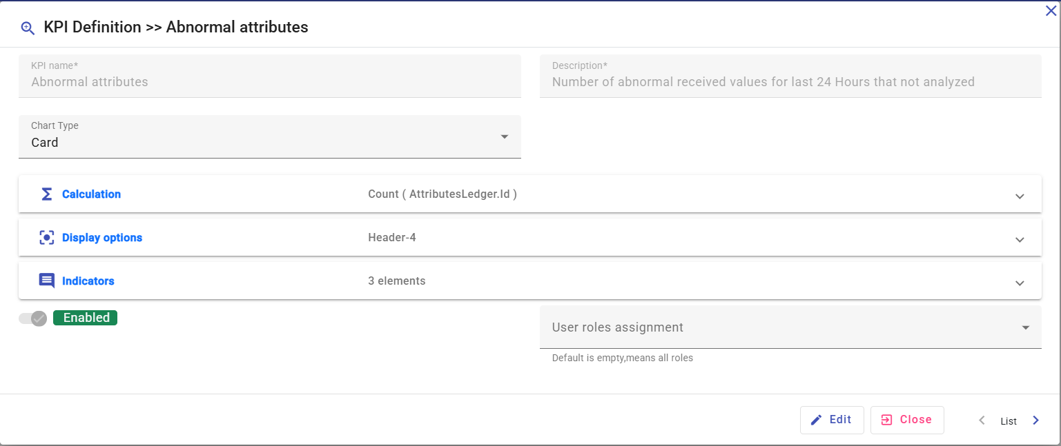Screen dimensions: 1061x446
Task: Click the sigma Calculation icon
Action: (46, 194)
